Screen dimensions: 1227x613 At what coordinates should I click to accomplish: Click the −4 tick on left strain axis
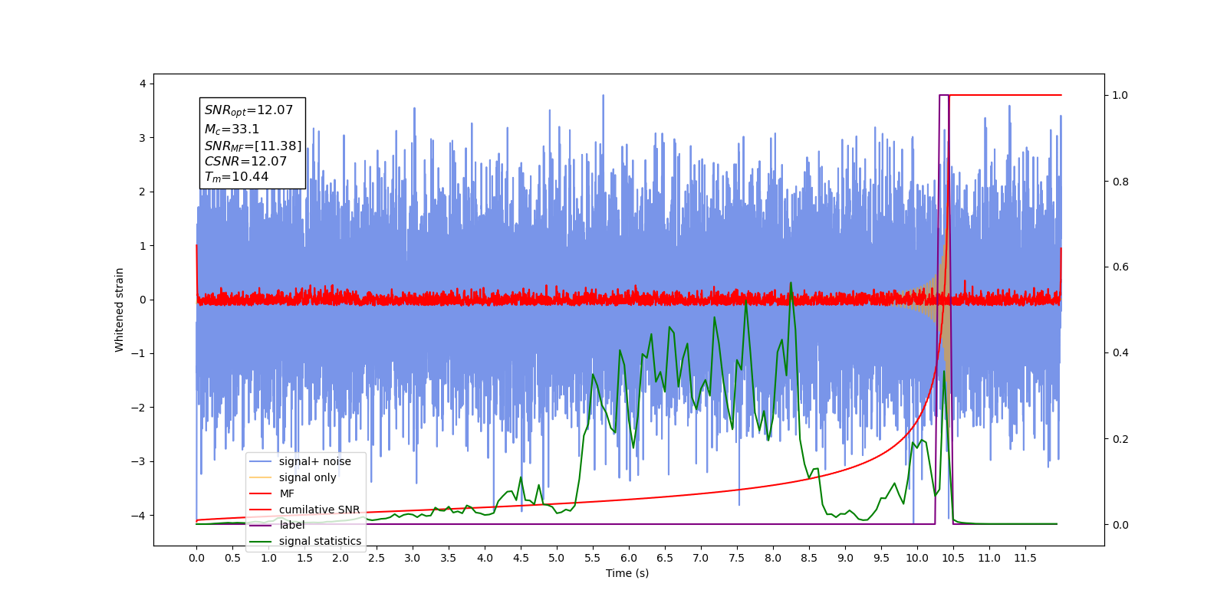click(x=138, y=516)
